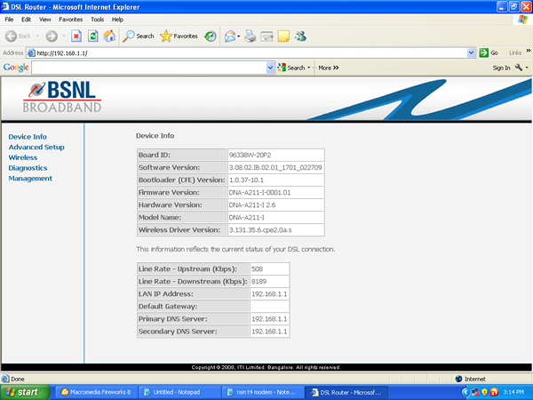The height and width of the screenshot is (400, 533).
Task: Open the Google search box dropdown
Action: pyautogui.click(x=270, y=68)
